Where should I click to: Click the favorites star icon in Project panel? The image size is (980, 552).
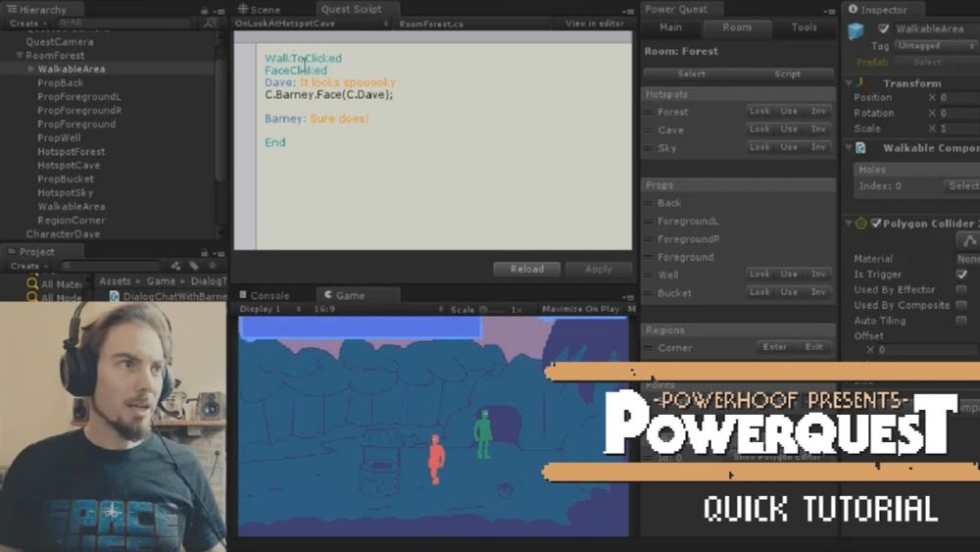pos(213,266)
